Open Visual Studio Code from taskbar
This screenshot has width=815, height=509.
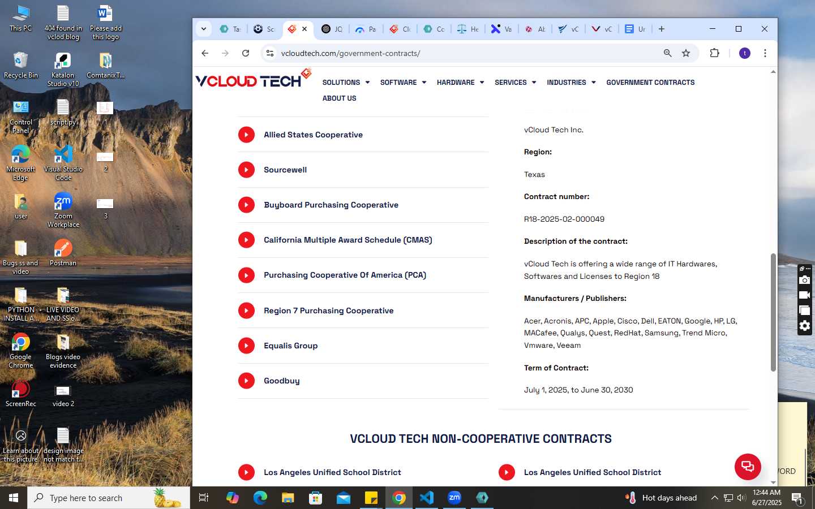point(427,498)
